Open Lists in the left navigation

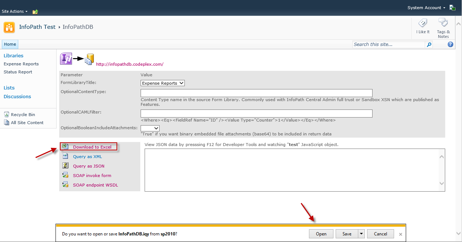pyautogui.click(x=9, y=88)
